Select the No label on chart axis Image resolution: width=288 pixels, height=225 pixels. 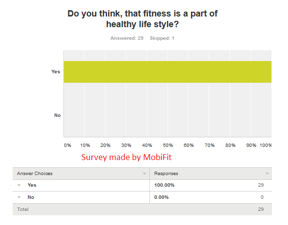coord(57,115)
